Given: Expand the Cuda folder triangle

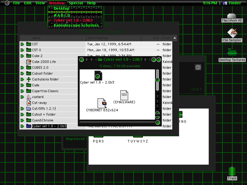Looking at the screenshot, I should [22, 85].
